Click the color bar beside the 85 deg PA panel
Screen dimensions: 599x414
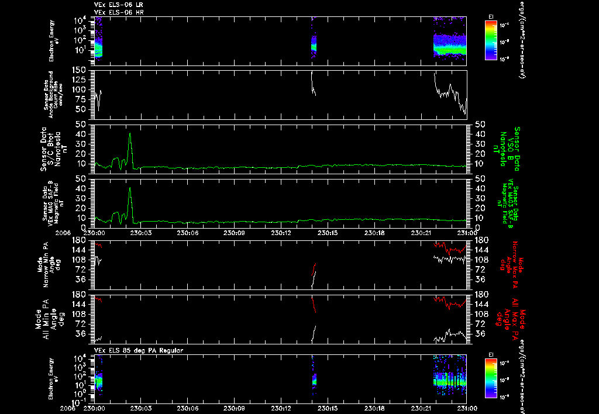(491, 378)
